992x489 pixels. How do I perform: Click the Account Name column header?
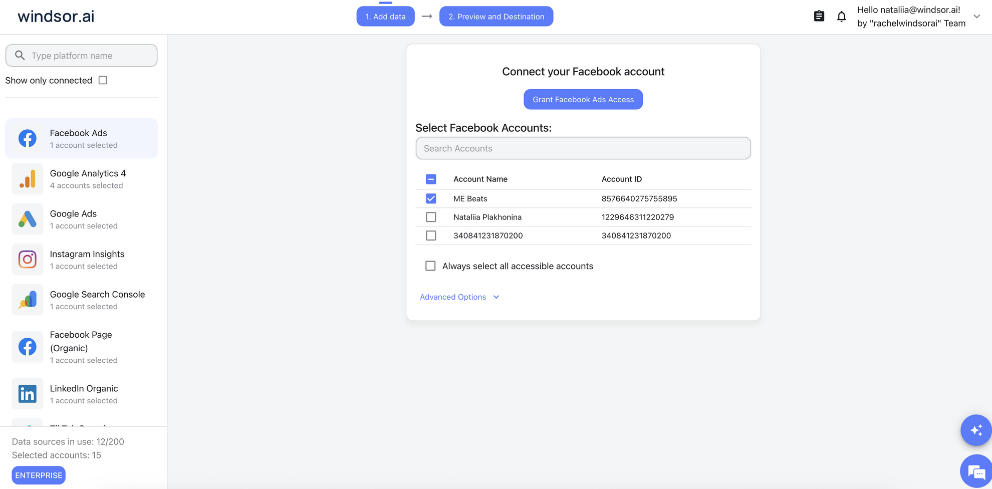tap(480, 179)
